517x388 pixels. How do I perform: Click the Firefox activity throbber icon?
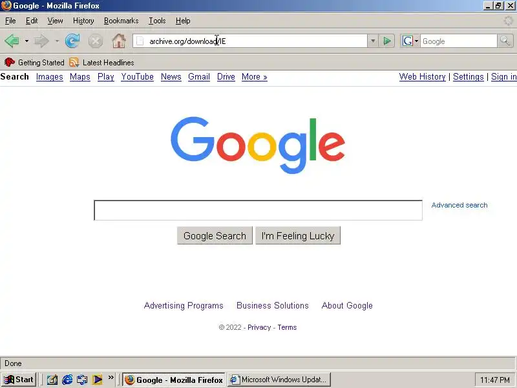[508, 21]
